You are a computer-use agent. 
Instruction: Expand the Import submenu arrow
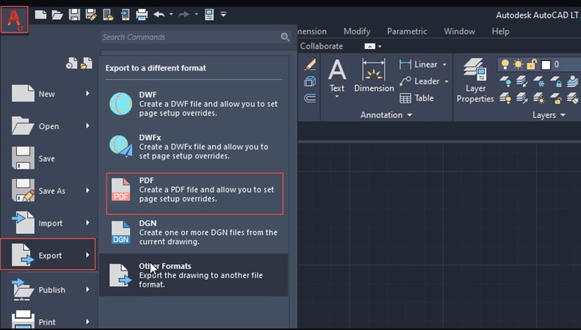pos(88,222)
